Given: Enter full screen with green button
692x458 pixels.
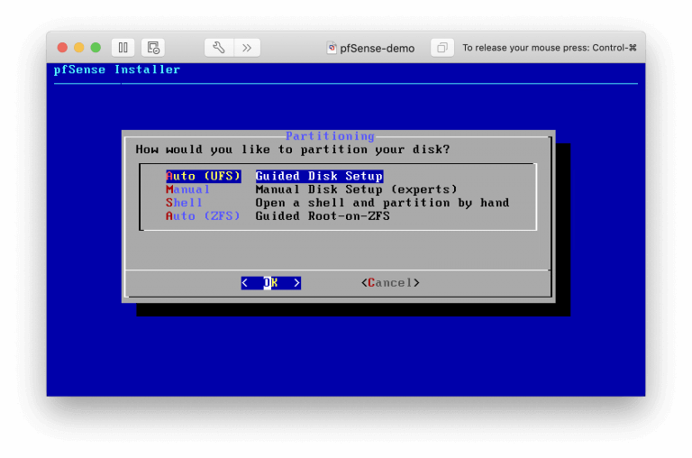Looking at the screenshot, I should tap(96, 48).
